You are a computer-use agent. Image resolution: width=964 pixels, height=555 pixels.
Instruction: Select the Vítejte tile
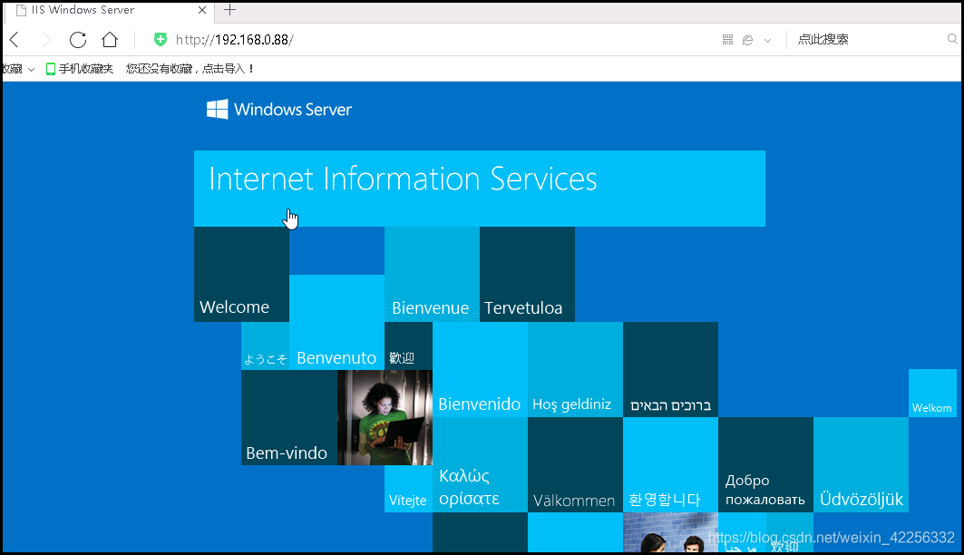(408, 489)
